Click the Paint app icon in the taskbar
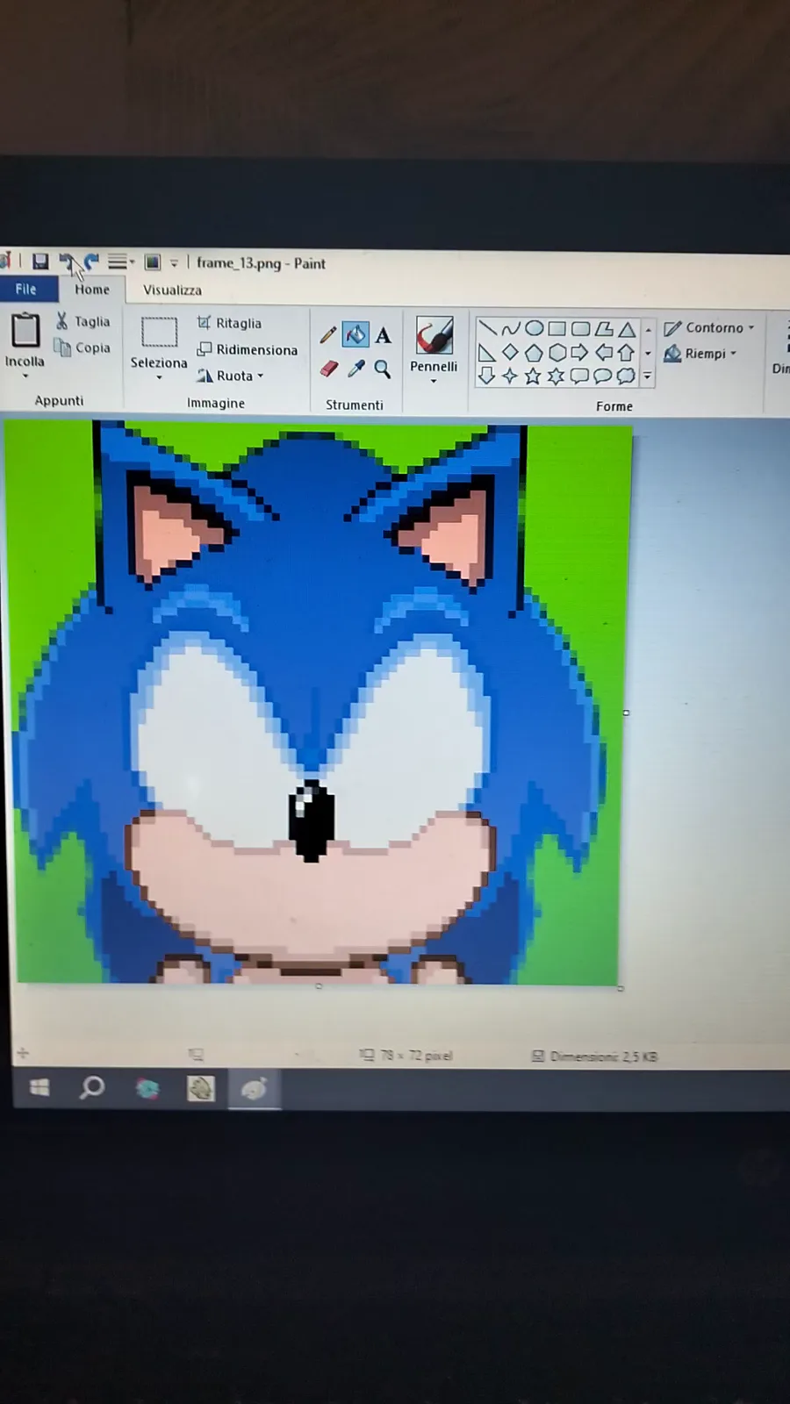The image size is (790, 1404). (254, 1089)
